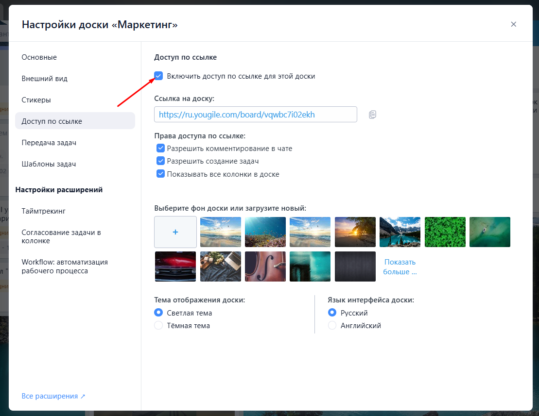Screen dimensions: 539x416
Task: Toggle the link access checkbox for this board
Action: [x=158, y=76]
